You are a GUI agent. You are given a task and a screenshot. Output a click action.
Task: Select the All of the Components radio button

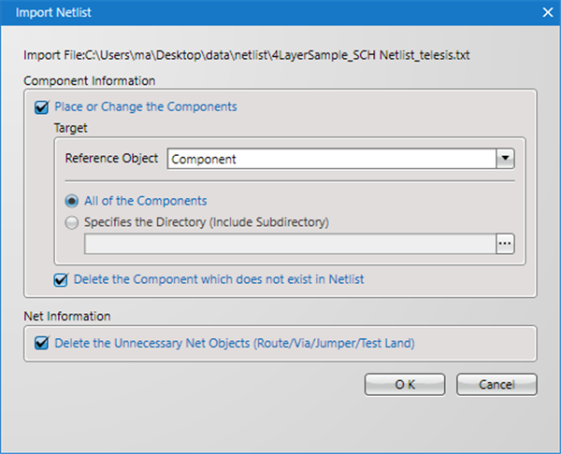pos(71,201)
